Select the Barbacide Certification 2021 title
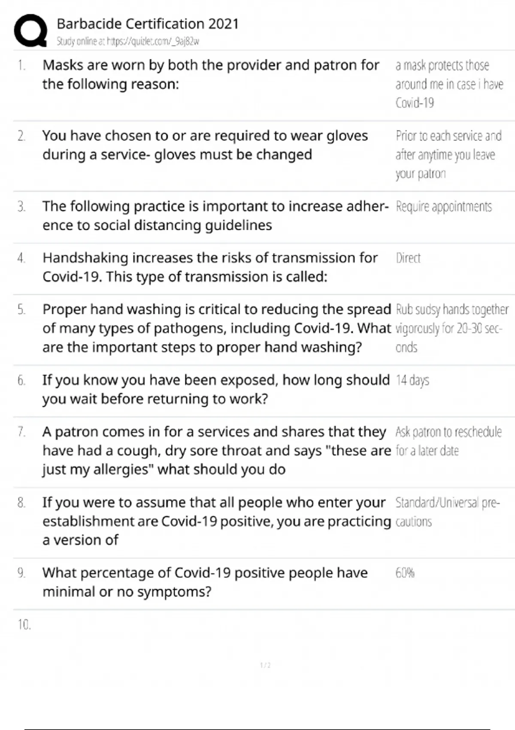 point(148,24)
